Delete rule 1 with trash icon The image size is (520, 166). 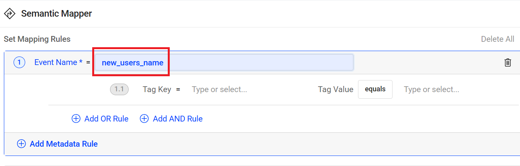508,62
